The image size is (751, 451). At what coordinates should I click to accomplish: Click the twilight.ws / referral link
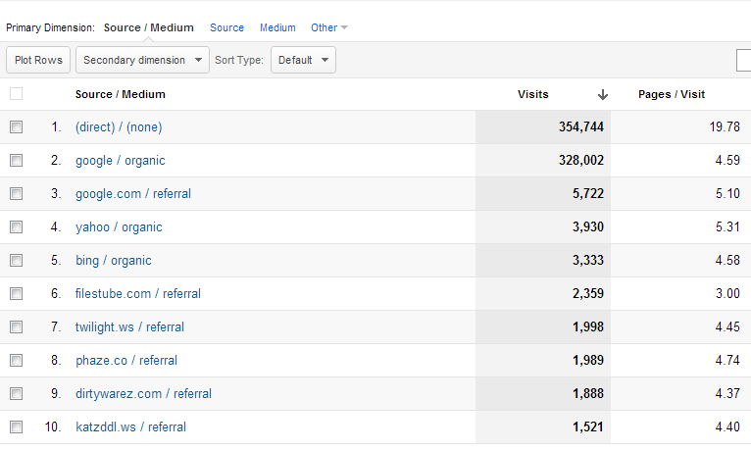(x=129, y=327)
